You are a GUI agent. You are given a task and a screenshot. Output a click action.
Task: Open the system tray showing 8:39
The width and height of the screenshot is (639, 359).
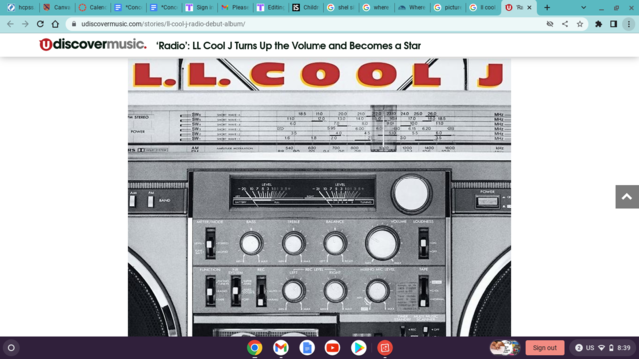pyautogui.click(x=603, y=348)
